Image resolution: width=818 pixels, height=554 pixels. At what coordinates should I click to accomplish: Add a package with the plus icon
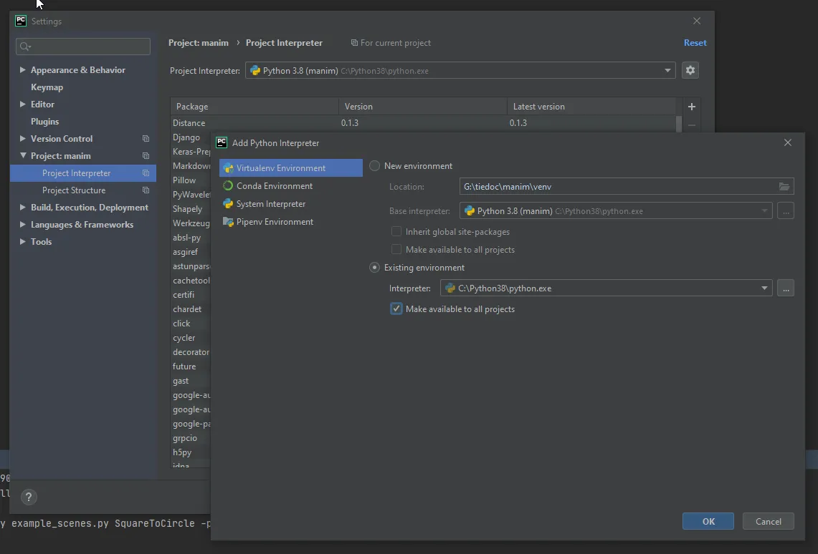[692, 107]
